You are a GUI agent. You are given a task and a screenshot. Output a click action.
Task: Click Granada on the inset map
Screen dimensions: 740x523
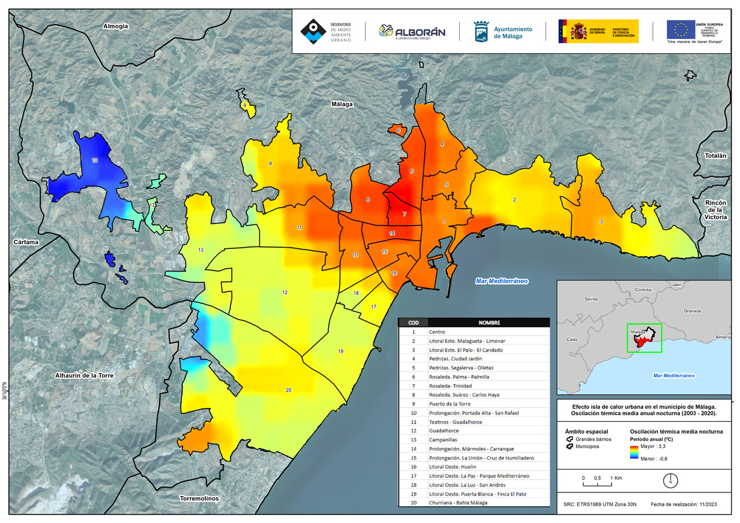pos(693,311)
